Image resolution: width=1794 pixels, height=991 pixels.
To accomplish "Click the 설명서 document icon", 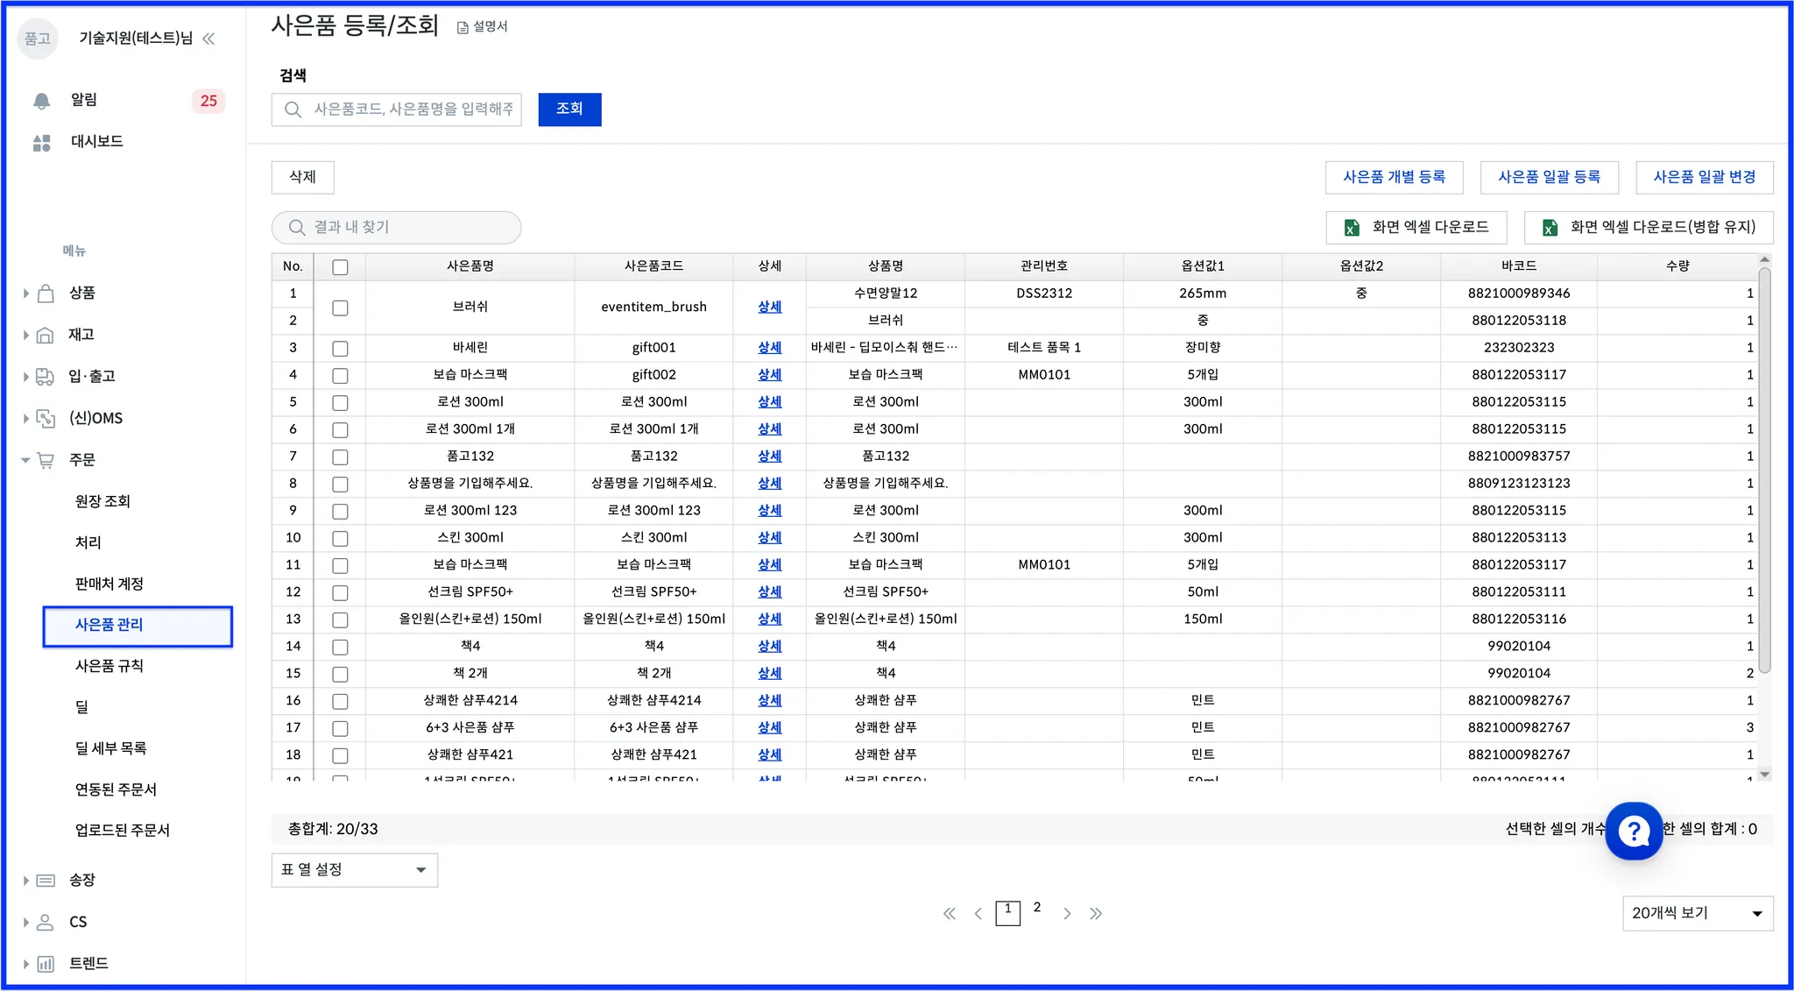I will tap(463, 27).
